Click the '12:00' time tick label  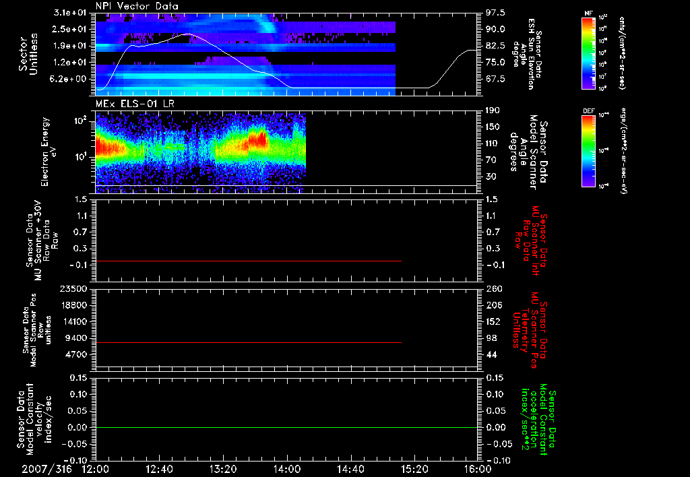tap(96, 470)
